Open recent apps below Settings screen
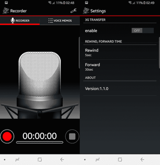 point(98,160)
